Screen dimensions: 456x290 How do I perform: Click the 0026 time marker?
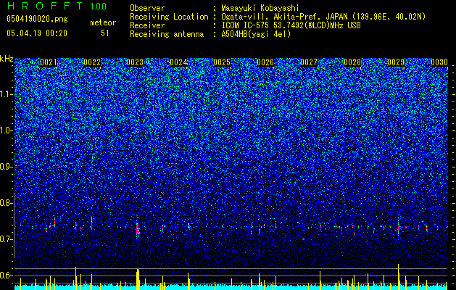pyautogui.click(x=265, y=62)
